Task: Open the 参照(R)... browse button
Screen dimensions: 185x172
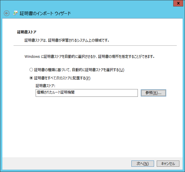Action: [153, 93]
